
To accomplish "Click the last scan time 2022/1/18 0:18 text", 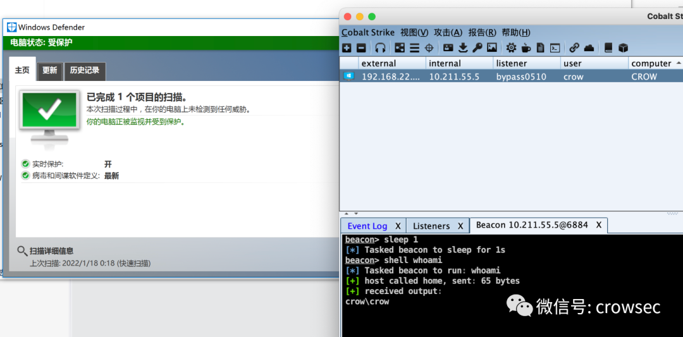I will click(90, 264).
